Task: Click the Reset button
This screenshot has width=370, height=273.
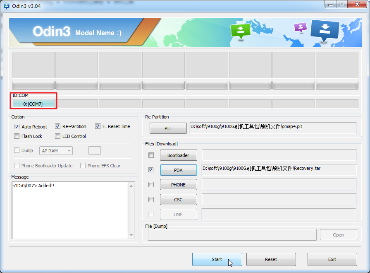Action: click(x=271, y=259)
